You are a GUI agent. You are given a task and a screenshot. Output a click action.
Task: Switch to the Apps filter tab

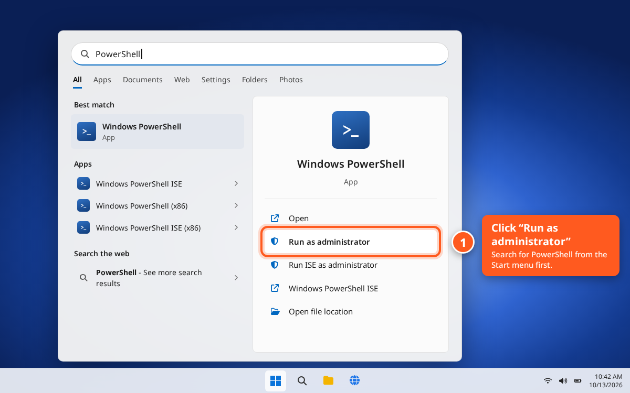tap(102, 80)
